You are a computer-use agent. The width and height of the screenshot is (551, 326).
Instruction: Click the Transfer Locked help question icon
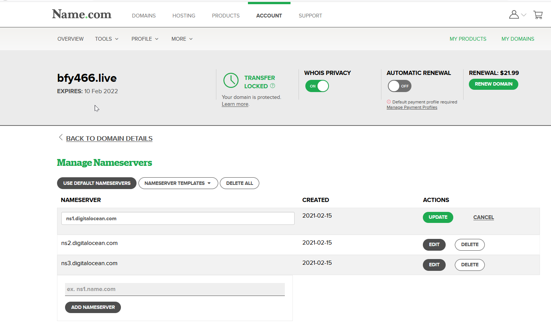point(273,86)
